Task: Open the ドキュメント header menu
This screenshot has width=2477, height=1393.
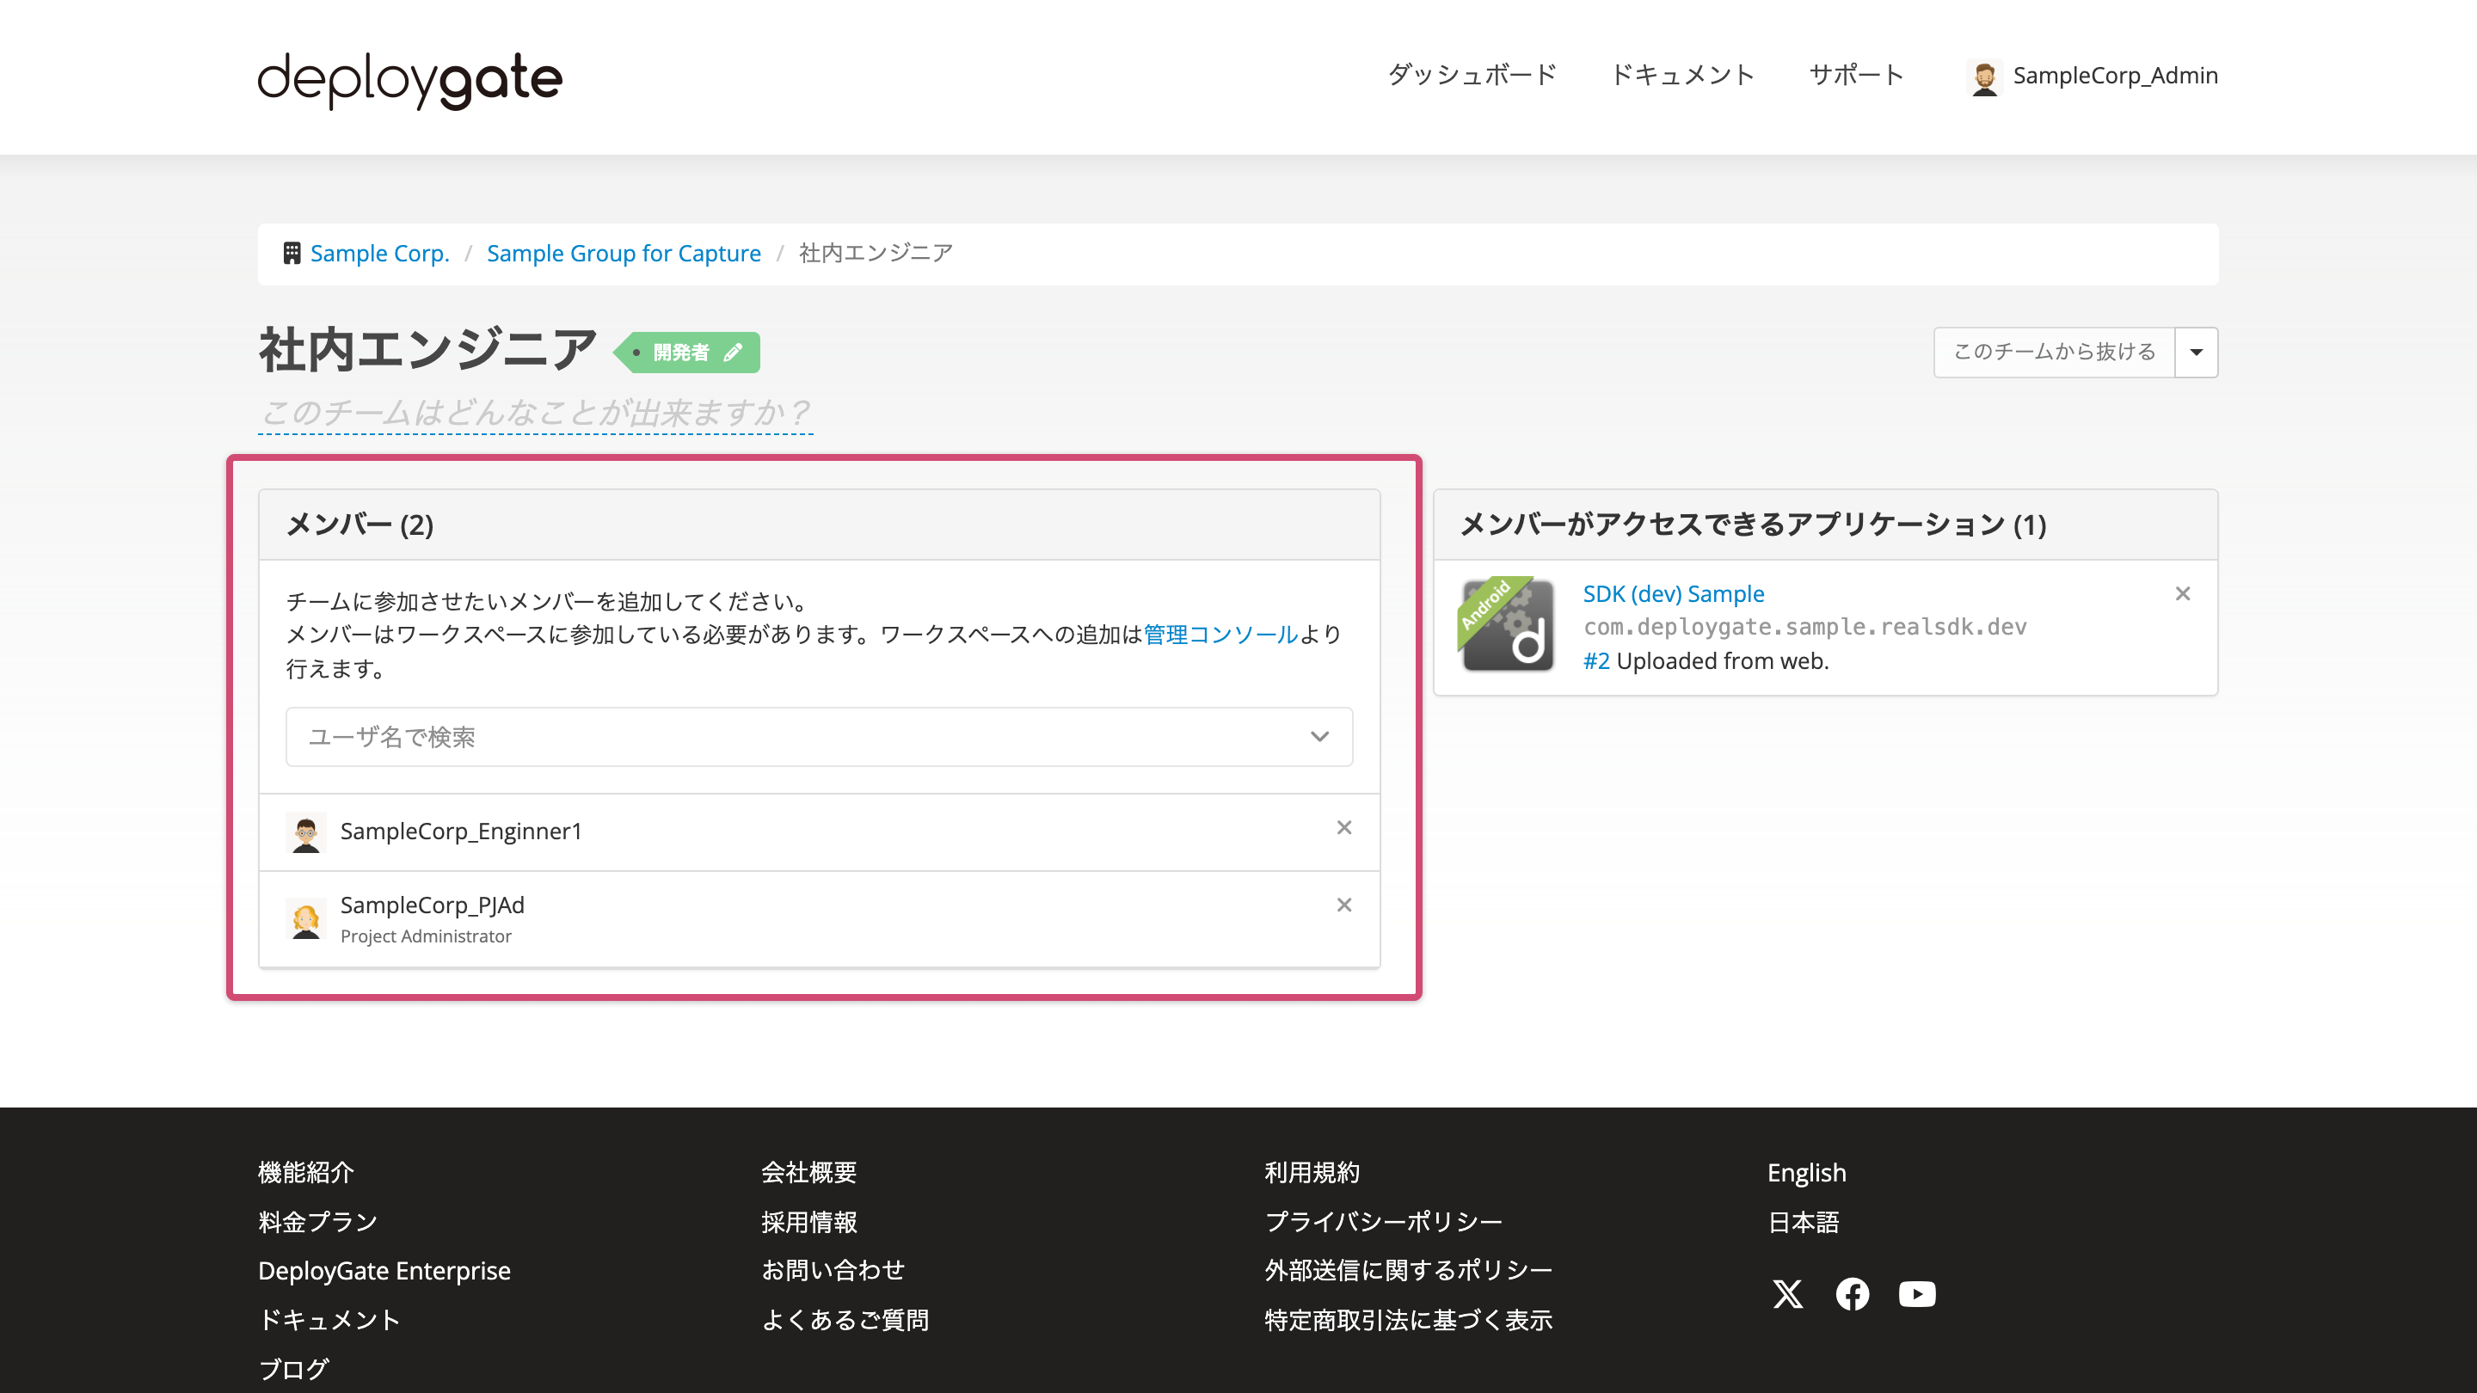Action: pyautogui.click(x=1681, y=75)
